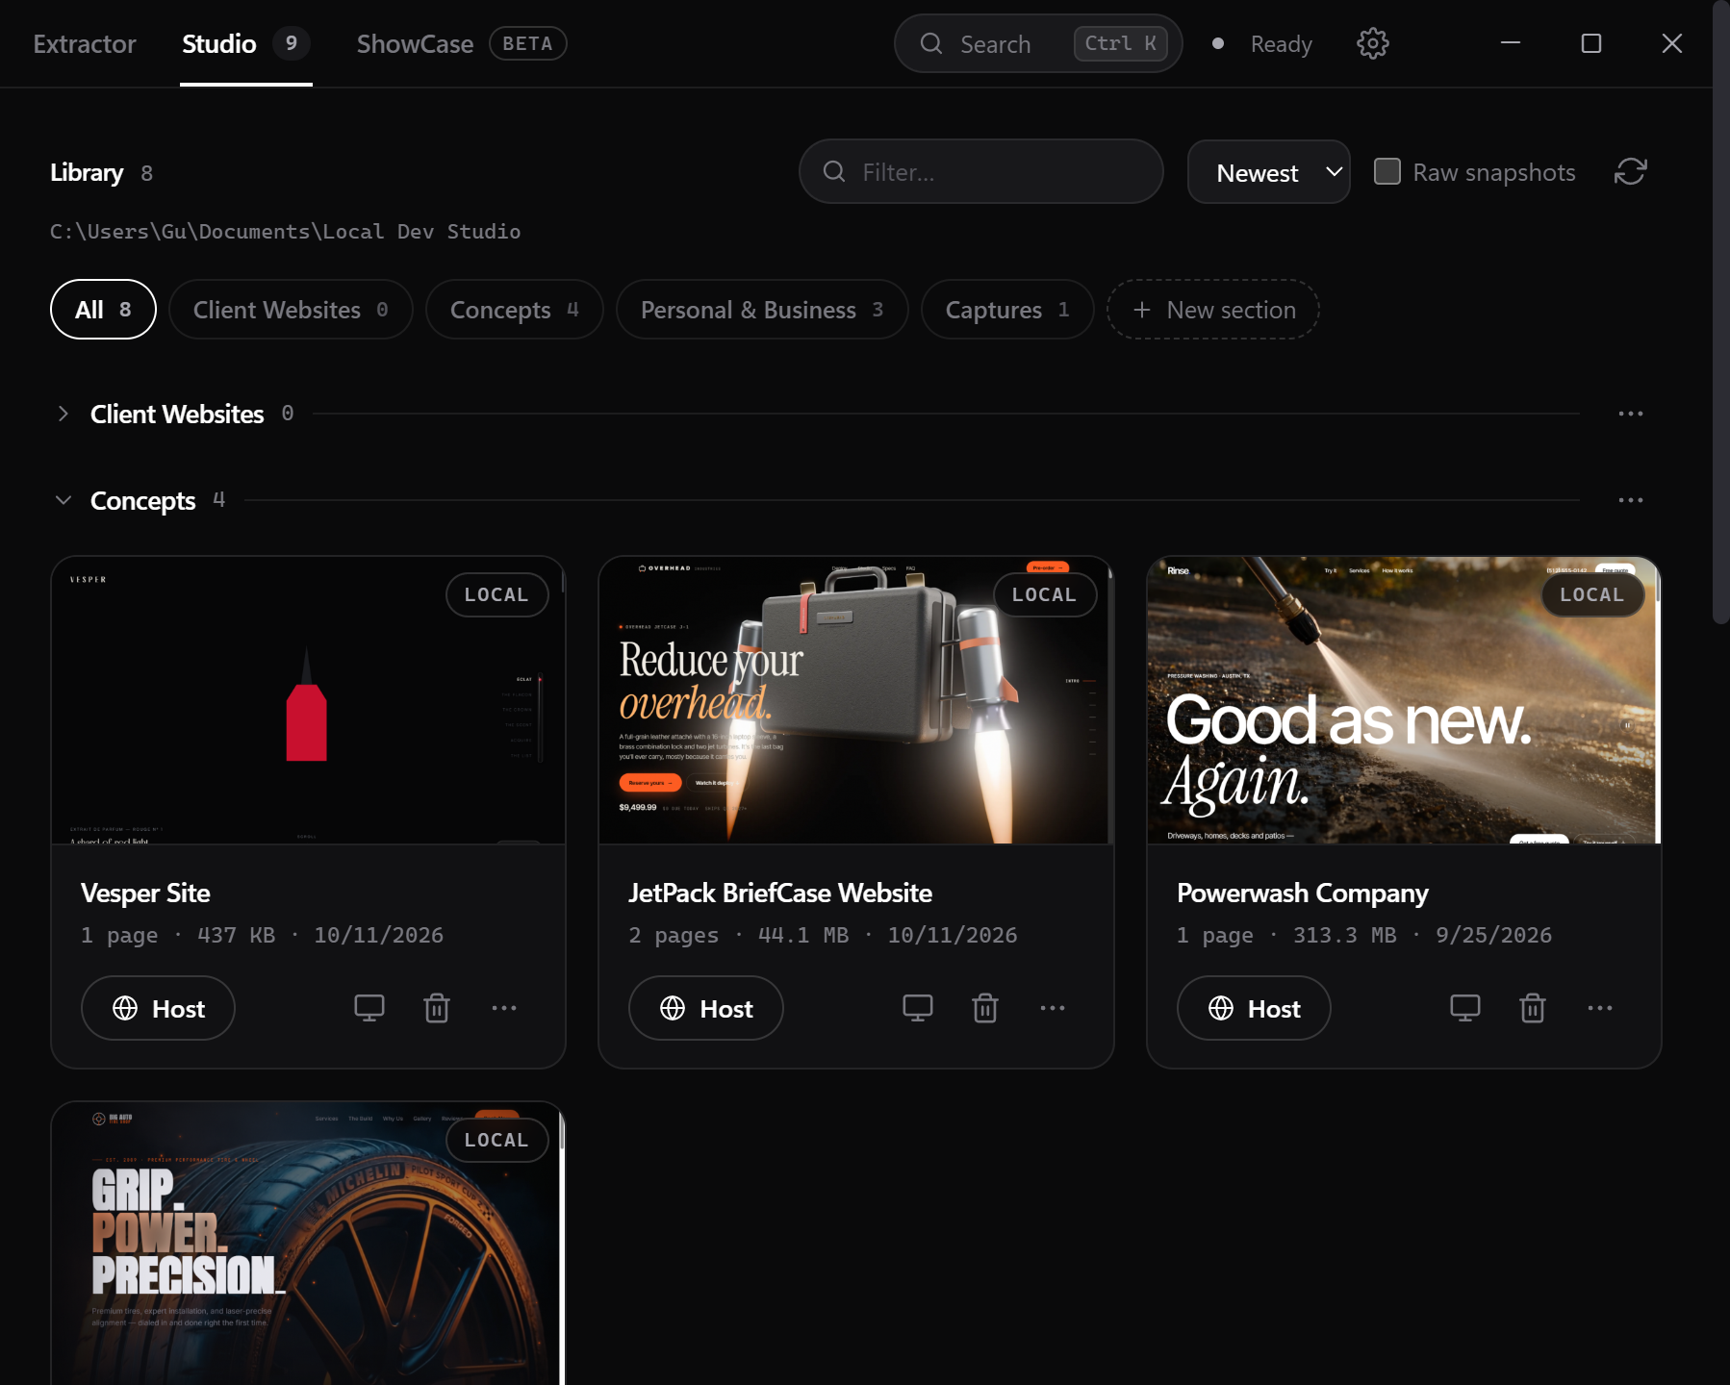Click monitor preview icon on Powerwash Company
The height and width of the screenshot is (1385, 1730).
click(1465, 1008)
